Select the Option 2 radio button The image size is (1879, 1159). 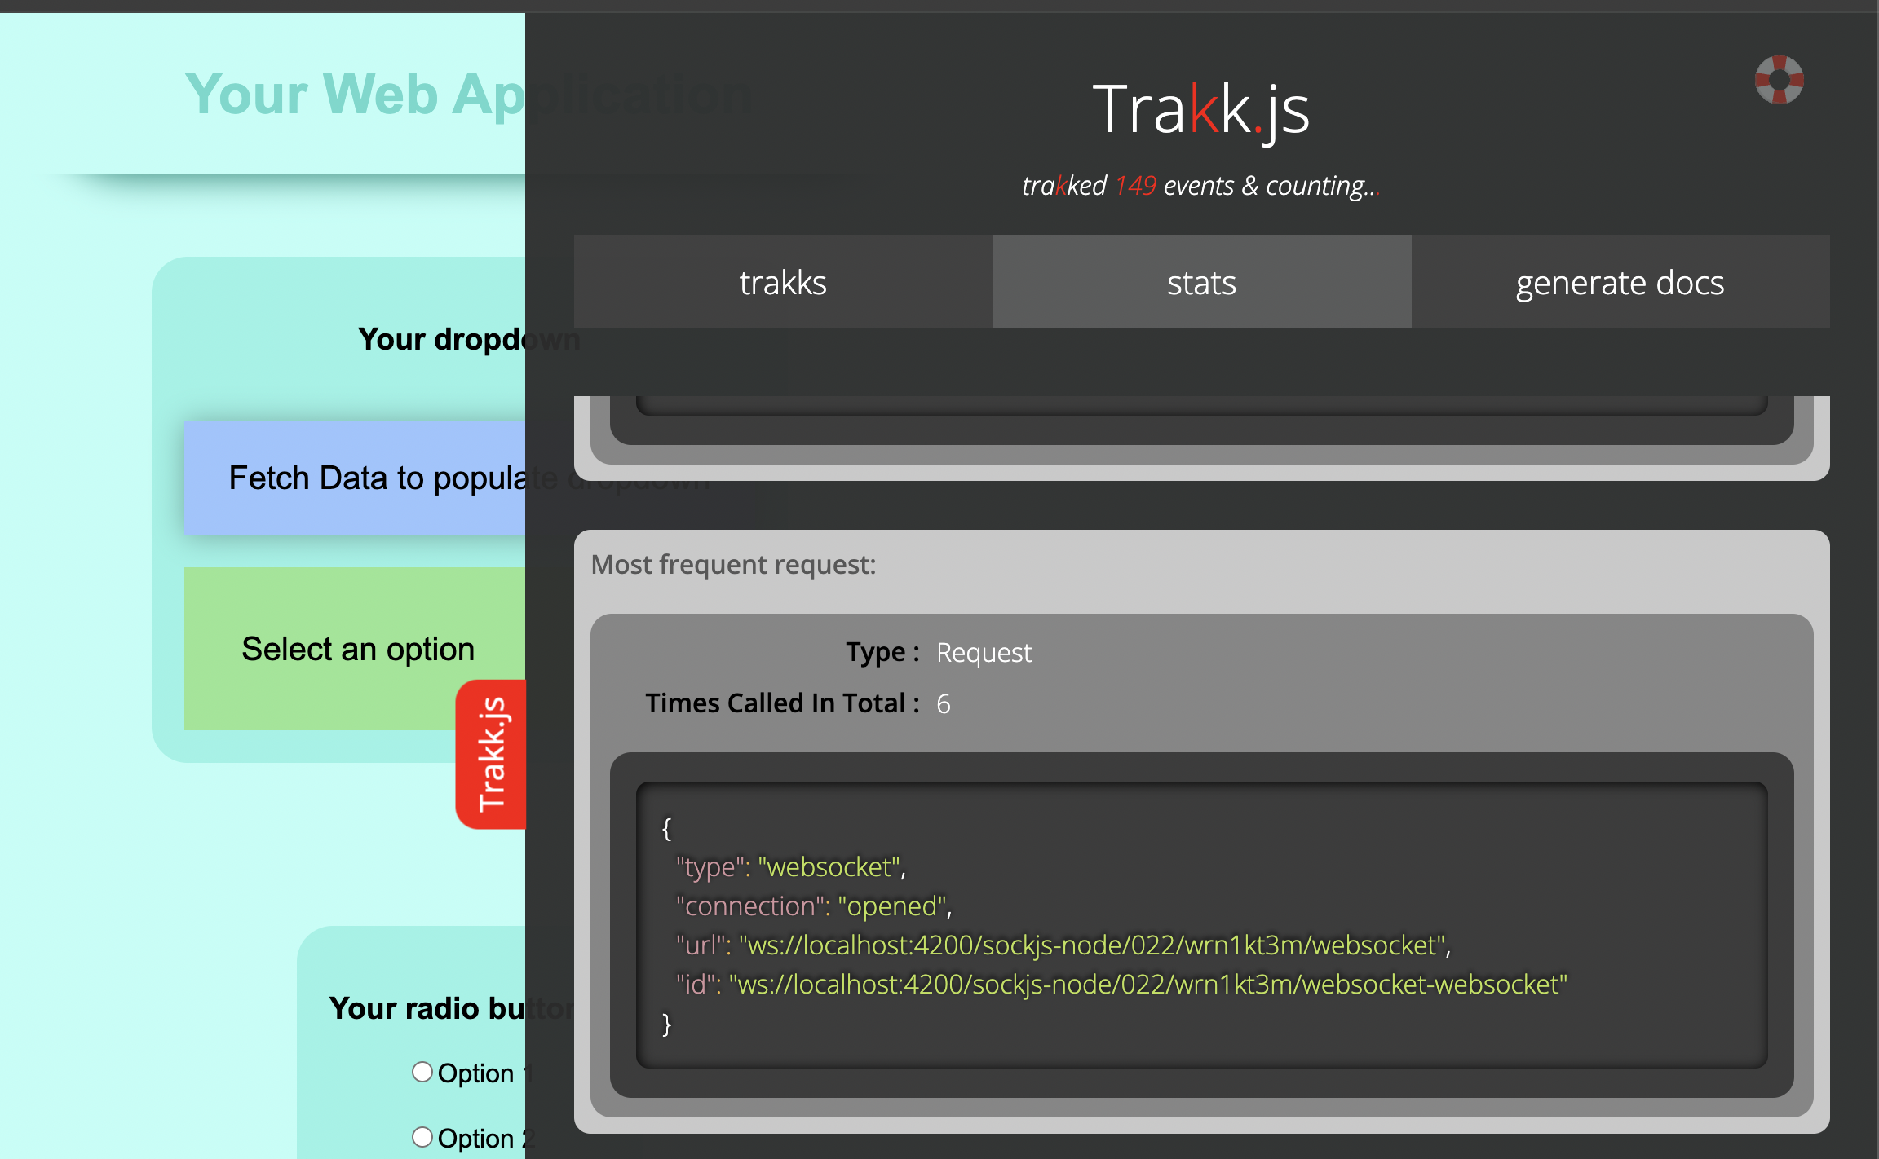tap(422, 1137)
